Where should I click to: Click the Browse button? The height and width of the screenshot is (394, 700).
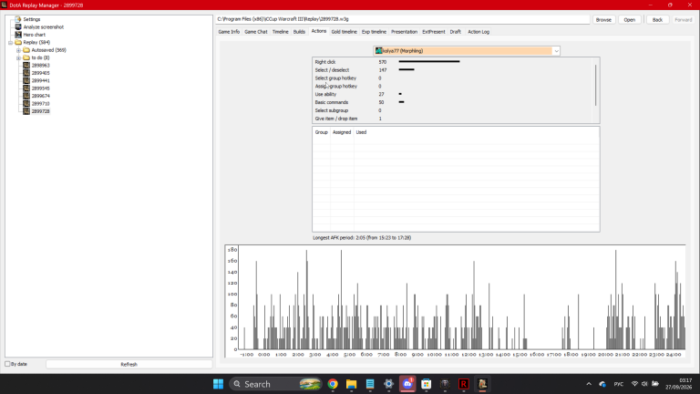(603, 20)
